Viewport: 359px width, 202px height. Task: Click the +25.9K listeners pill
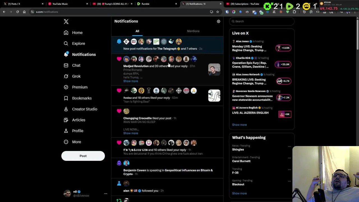pos(283,65)
